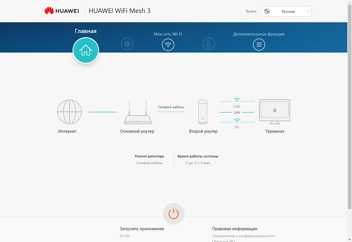Click the Терминал monitor icon showing 0
Screen dimensions: 352x242
pos(274,112)
